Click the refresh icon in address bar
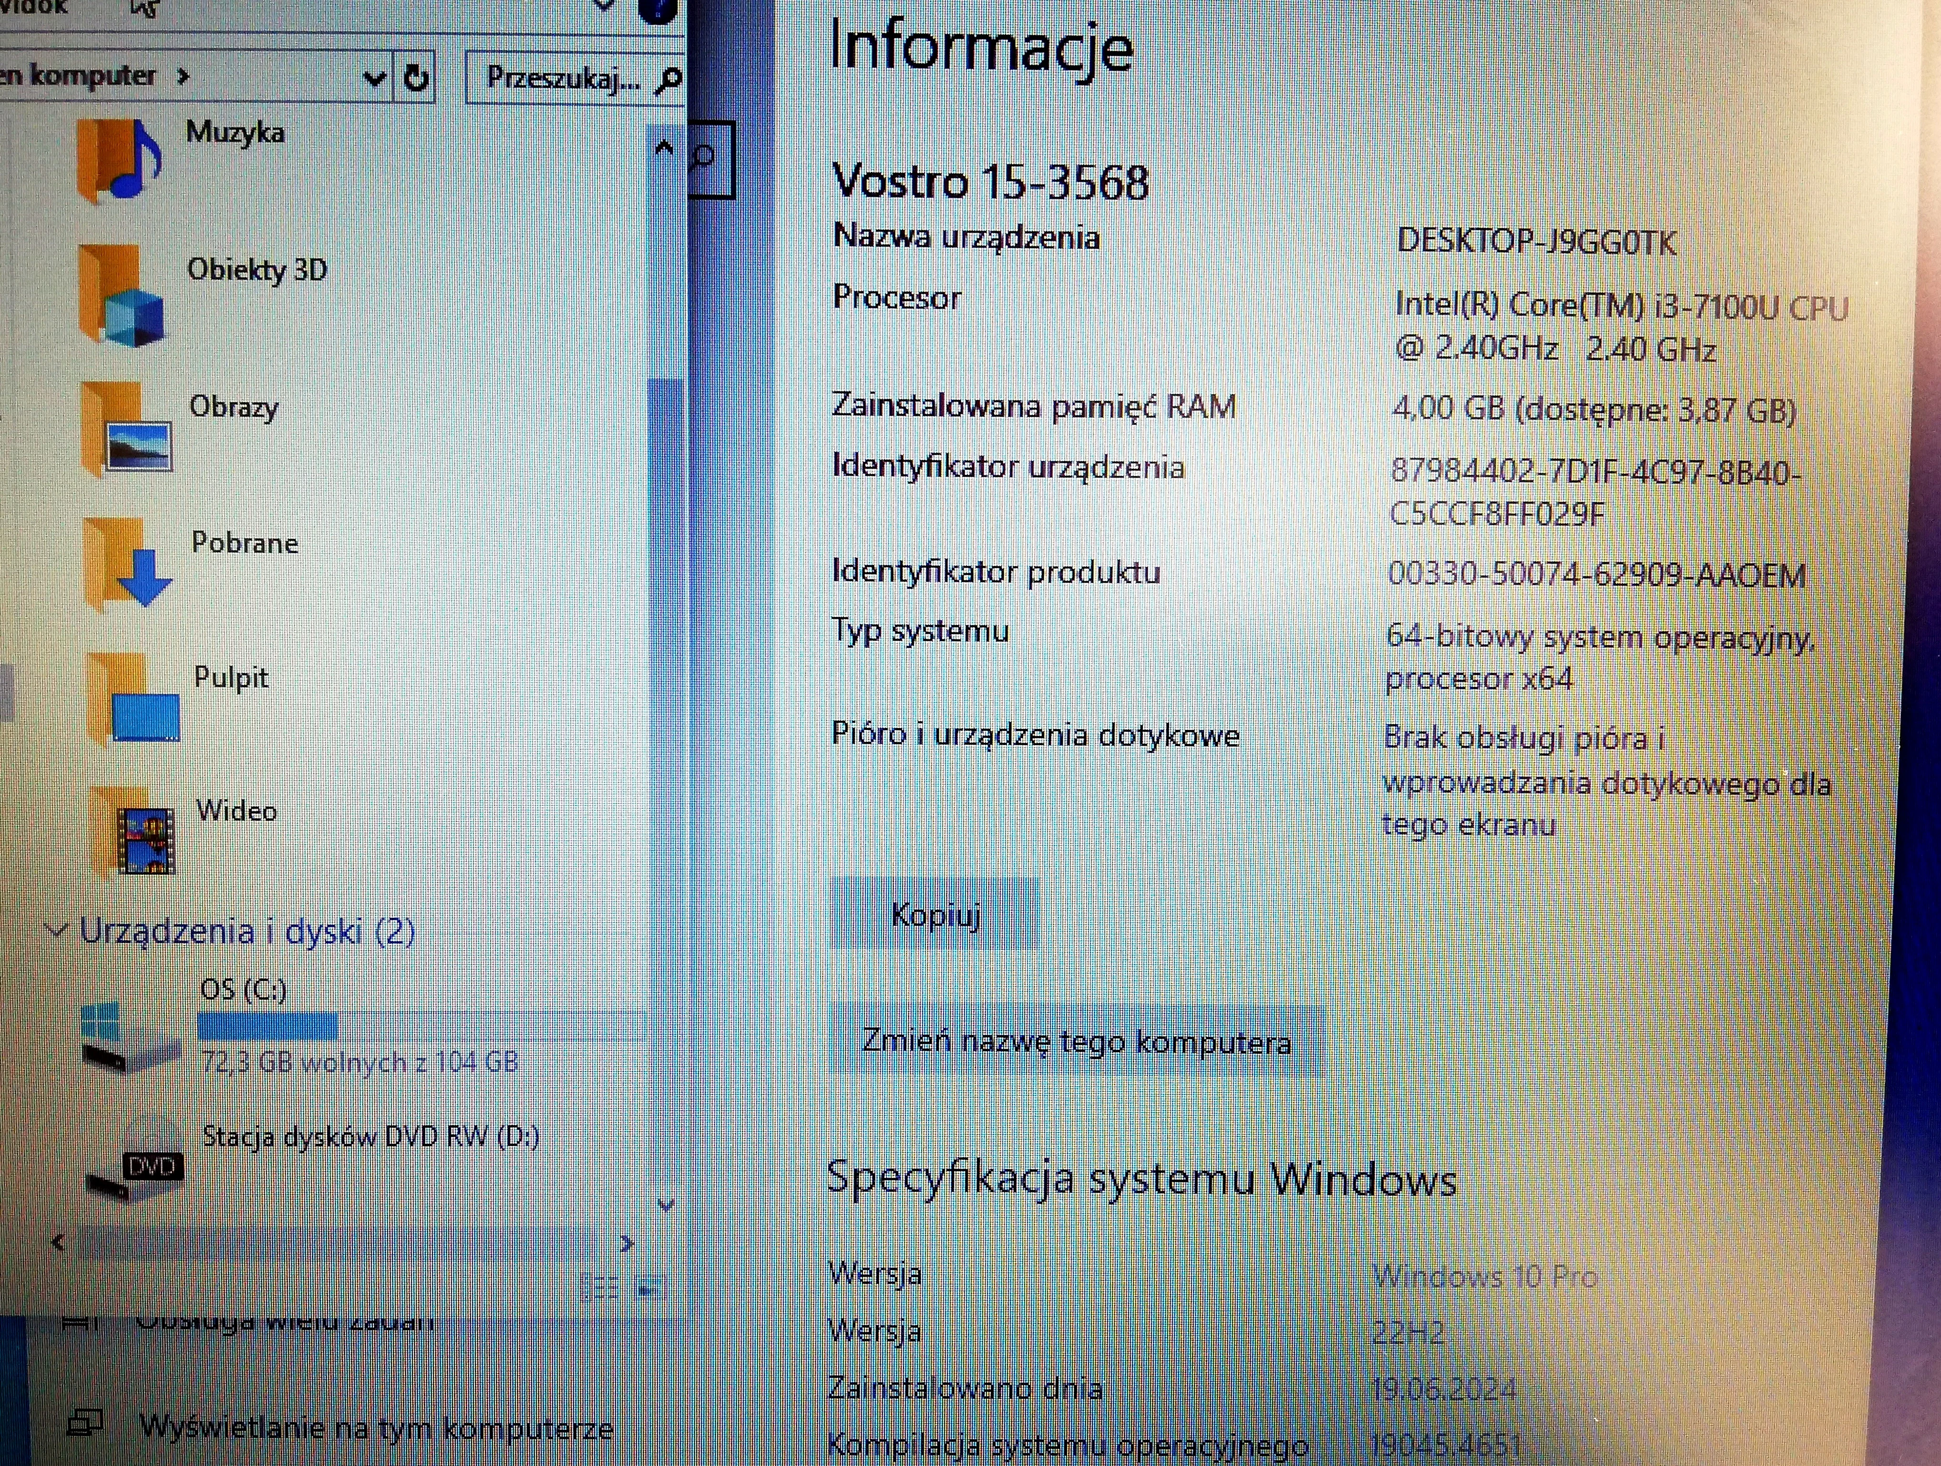This screenshot has width=1941, height=1466. (416, 78)
